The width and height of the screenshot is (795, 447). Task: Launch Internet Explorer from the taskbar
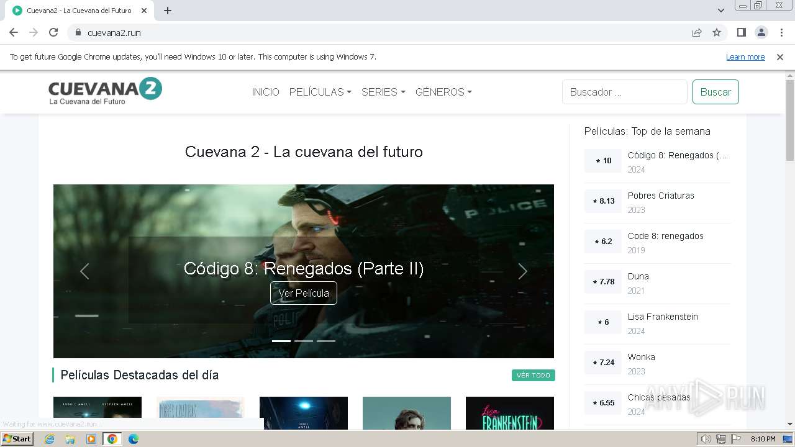[49, 439]
